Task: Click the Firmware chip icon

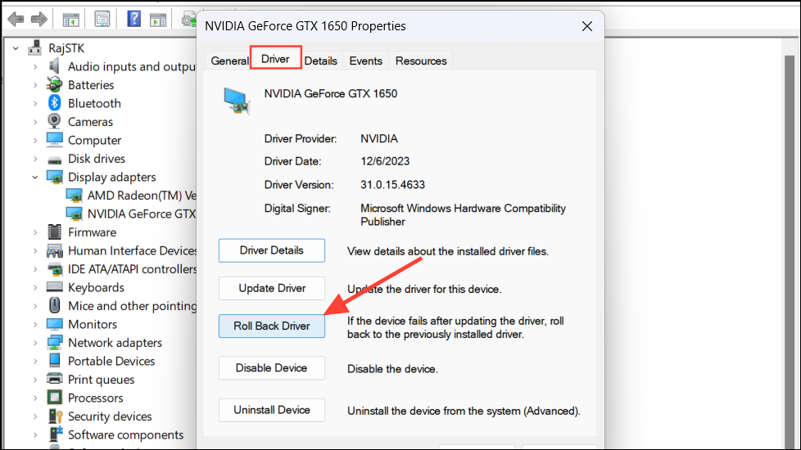Action: 54,232
